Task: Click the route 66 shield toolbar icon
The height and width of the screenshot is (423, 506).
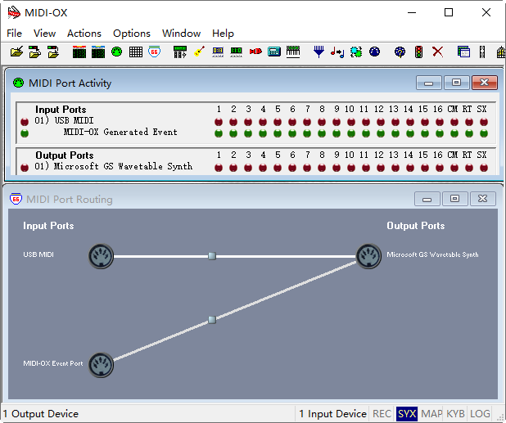Action: click(155, 52)
